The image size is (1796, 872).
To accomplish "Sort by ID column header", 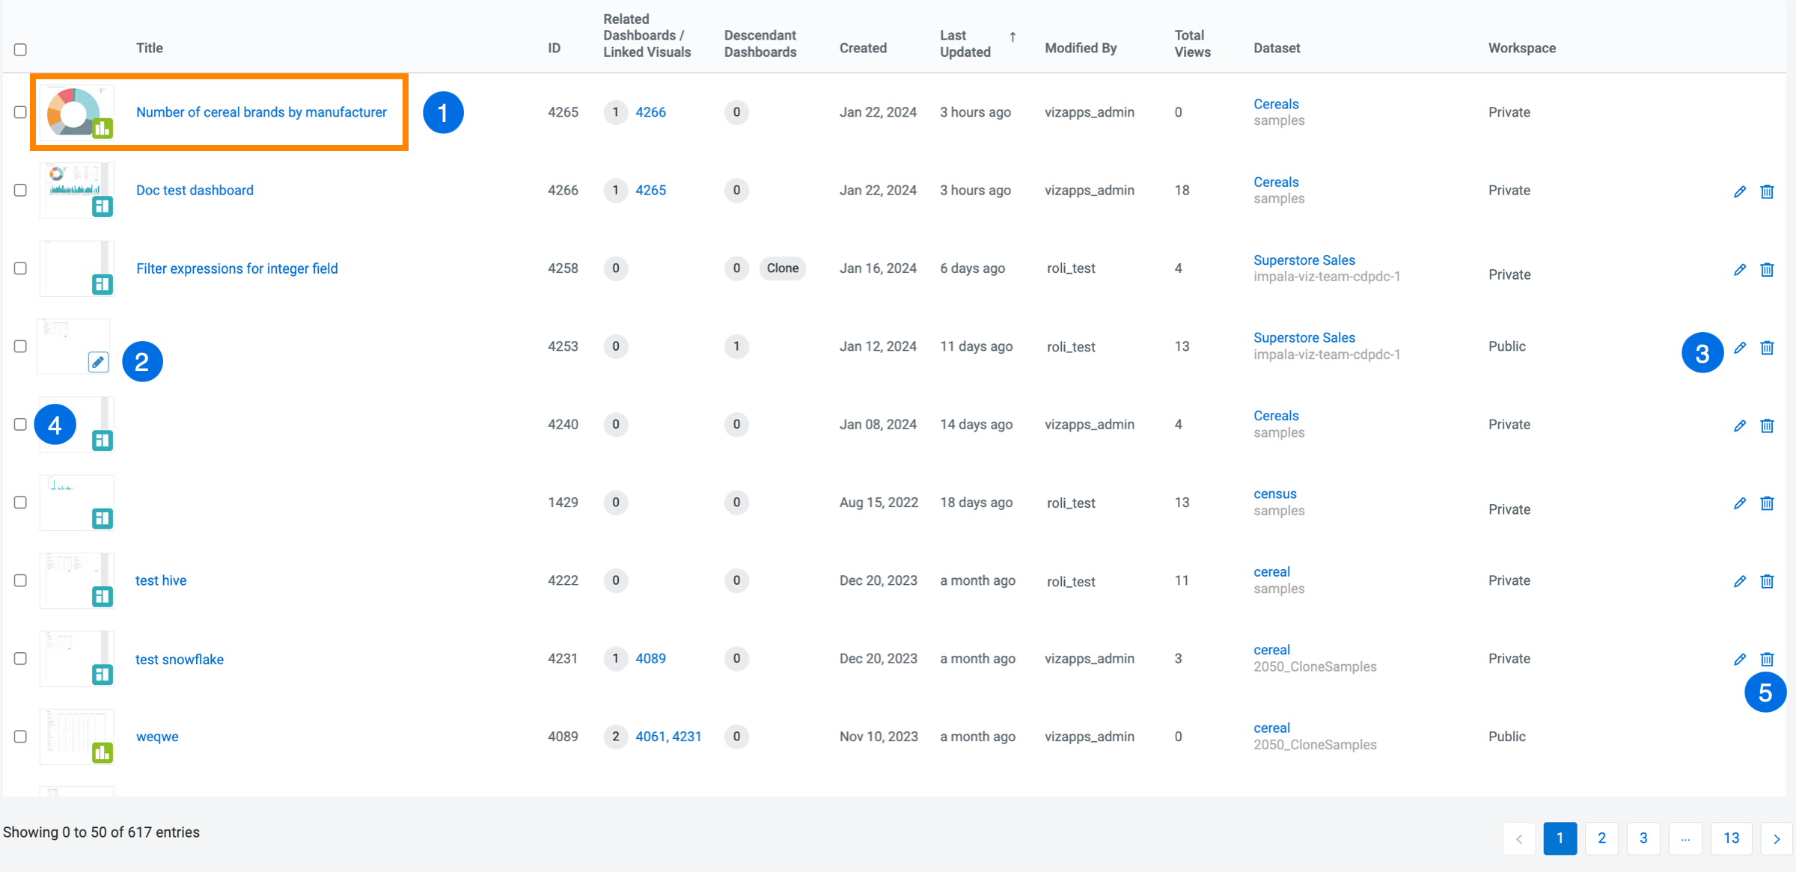I will [554, 48].
